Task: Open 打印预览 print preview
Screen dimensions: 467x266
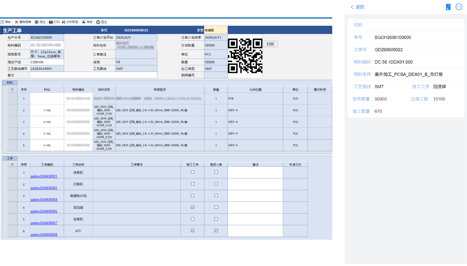Action: (x=70, y=22)
